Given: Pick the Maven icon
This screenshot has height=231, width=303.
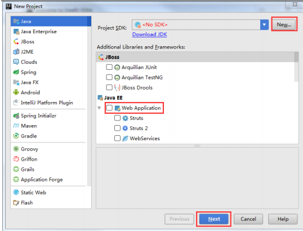Looking at the screenshot, I should (16, 126).
